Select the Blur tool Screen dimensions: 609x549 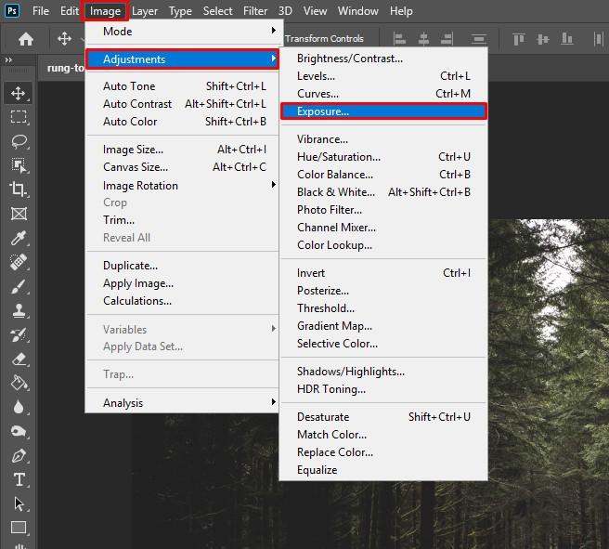pos(19,407)
